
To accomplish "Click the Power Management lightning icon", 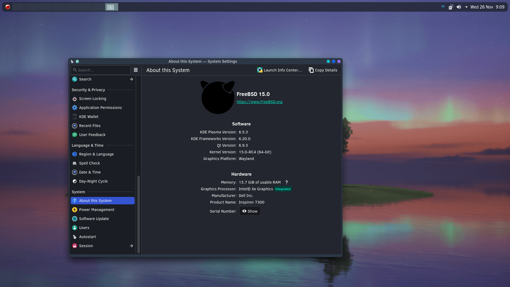I will (75, 210).
